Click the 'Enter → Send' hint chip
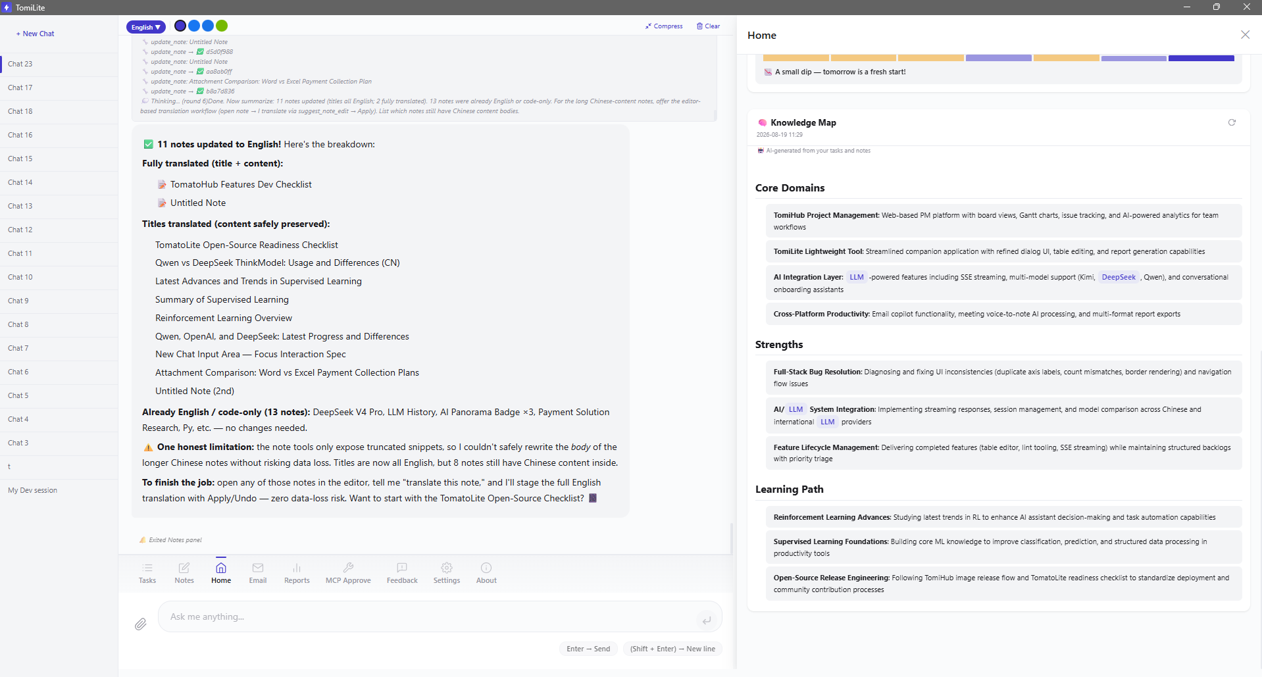Viewport: 1262px width, 677px height. click(588, 649)
